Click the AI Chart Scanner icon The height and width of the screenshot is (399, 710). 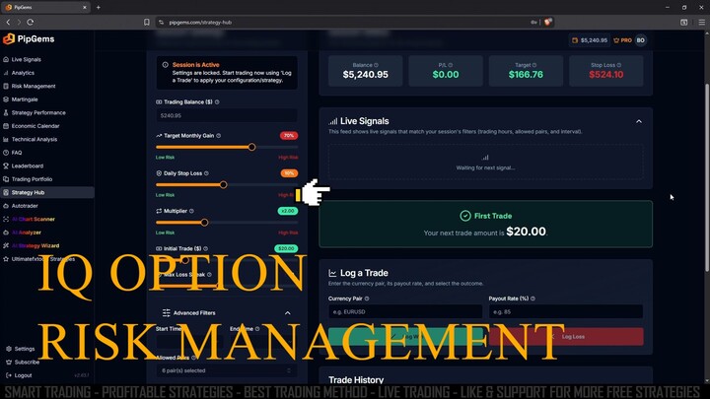tap(6, 219)
